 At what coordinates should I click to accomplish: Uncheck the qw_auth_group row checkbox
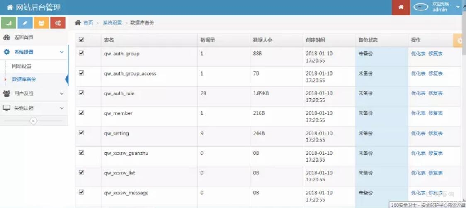[x=81, y=53]
